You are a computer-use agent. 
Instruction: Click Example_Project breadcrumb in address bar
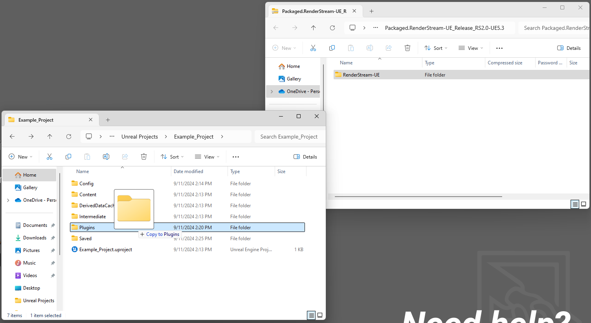[x=194, y=137]
